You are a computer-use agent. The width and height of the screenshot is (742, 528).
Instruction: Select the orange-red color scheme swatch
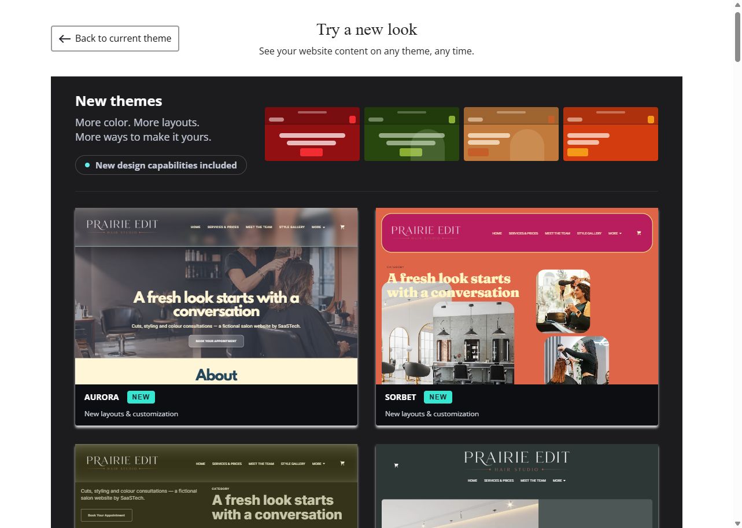[611, 134]
